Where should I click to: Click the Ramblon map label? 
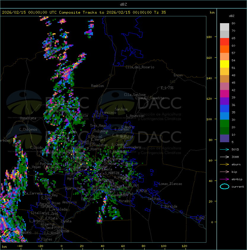[97, 86]
